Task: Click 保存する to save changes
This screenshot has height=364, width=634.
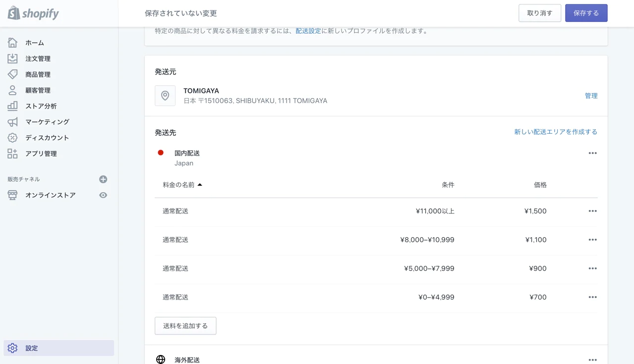Action: [586, 13]
